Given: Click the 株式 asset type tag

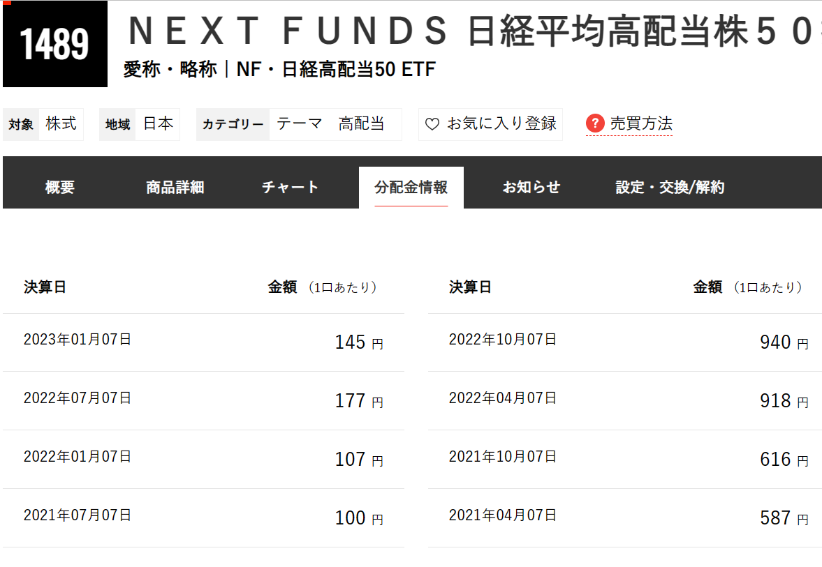Looking at the screenshot, I should (61, 123).
